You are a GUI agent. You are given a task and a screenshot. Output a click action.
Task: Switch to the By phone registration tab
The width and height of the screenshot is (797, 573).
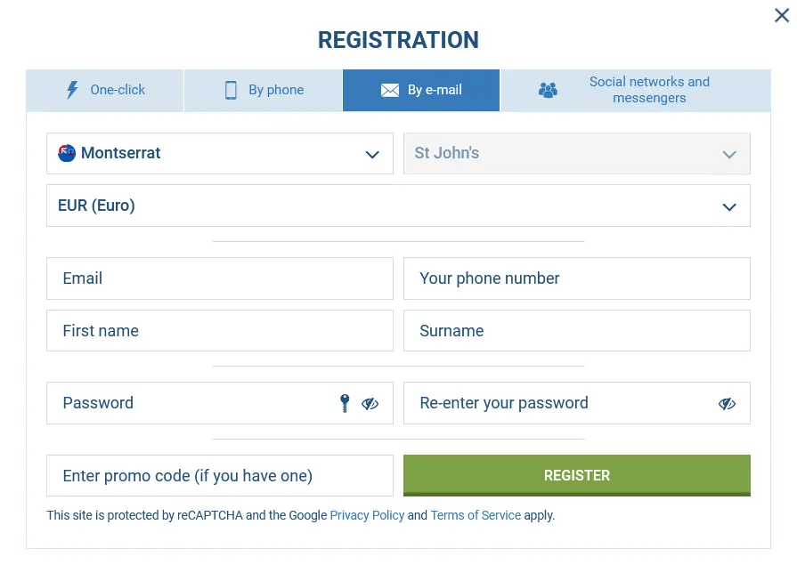[x=263, y=90]
